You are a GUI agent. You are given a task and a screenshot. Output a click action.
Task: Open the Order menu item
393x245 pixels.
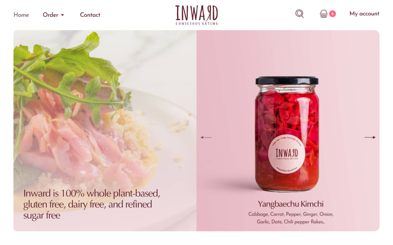[50, 15]
